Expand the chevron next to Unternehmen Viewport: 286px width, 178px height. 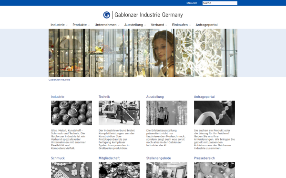tap(119, 25)
